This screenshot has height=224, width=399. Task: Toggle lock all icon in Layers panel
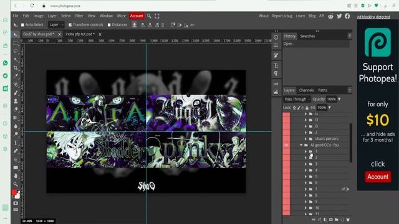point(307,108)
